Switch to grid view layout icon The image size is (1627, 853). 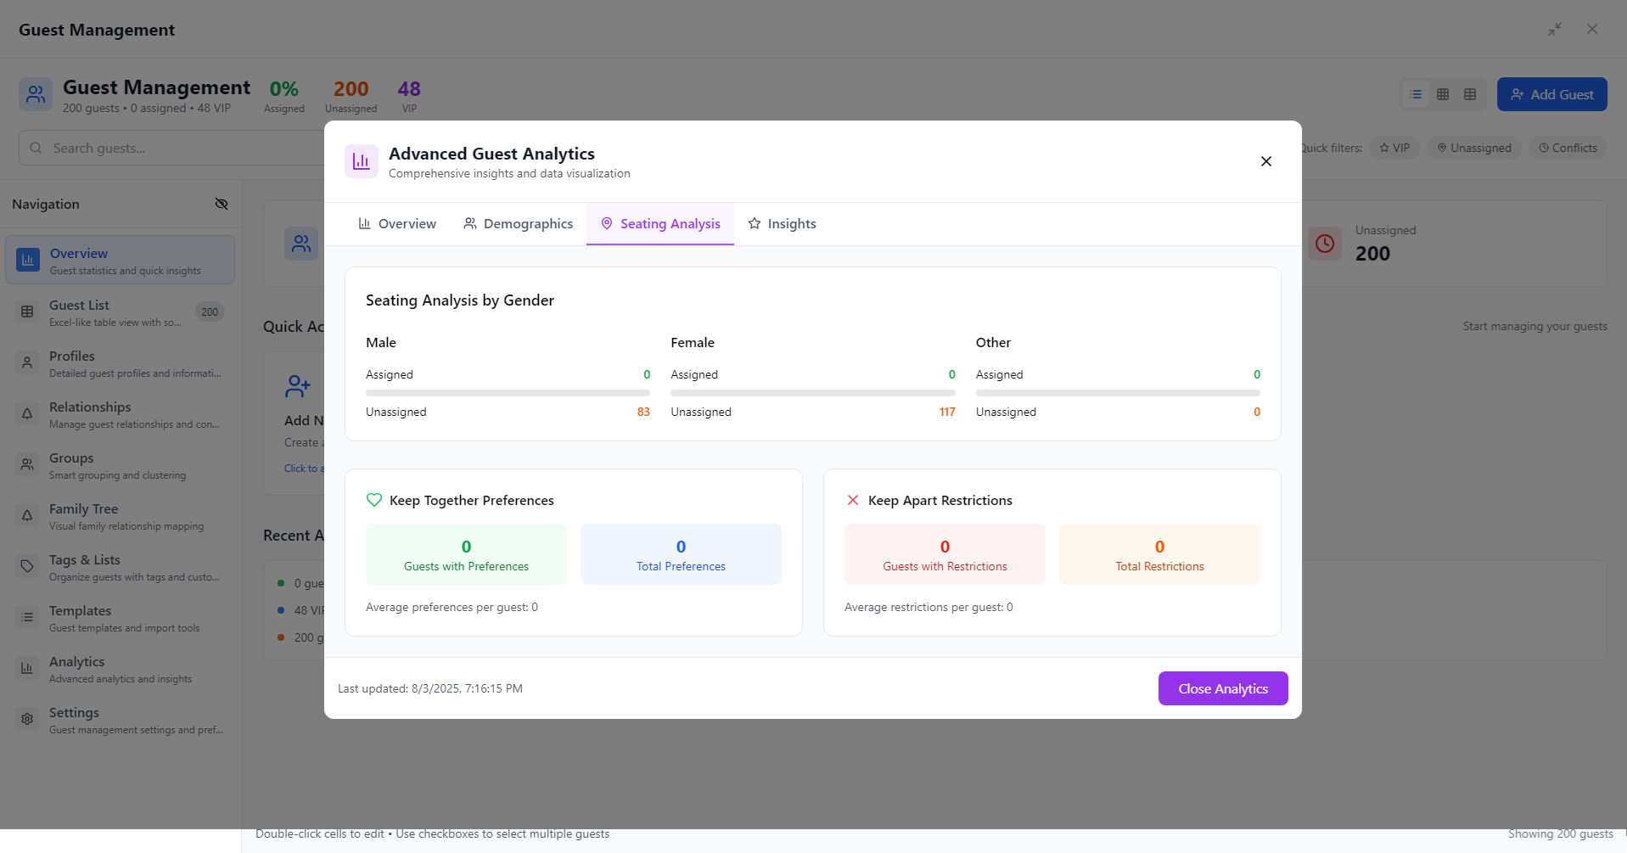1443,94
